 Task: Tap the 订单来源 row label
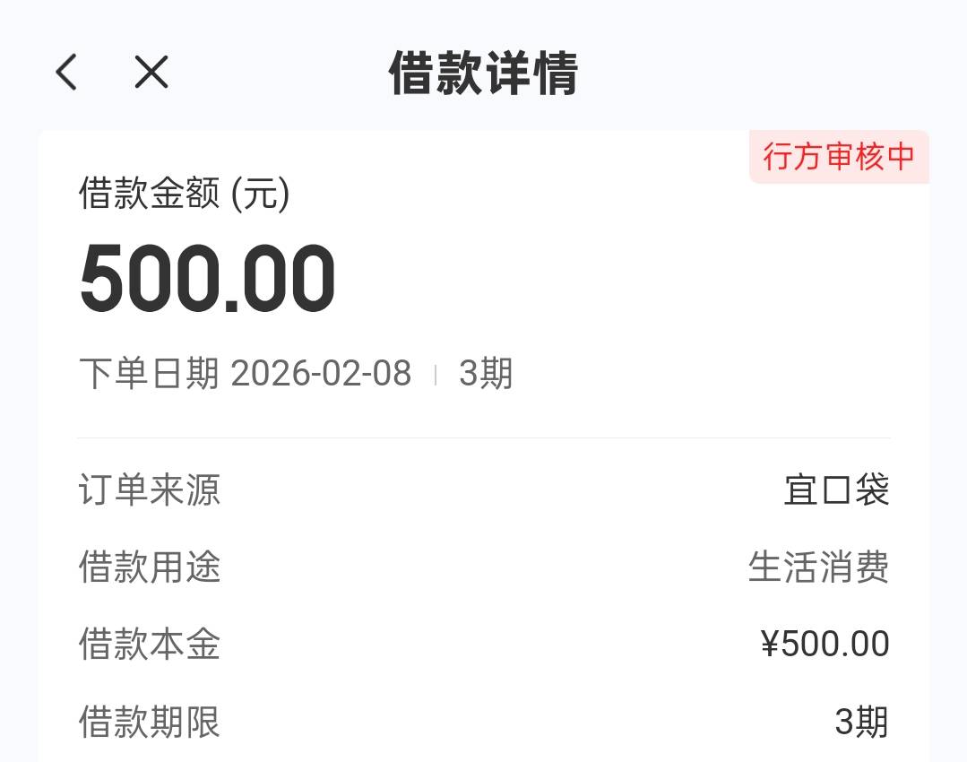click(149, 490)
